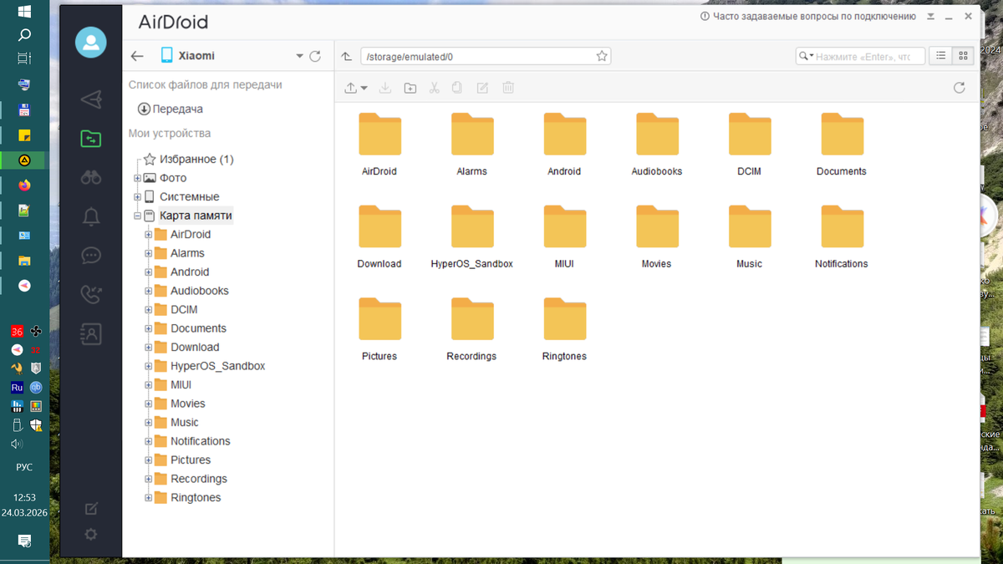
Task: Open the notifications bell icon
Action: (91, 216)
